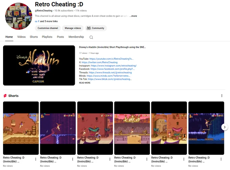Click the red Shorts logo icon

pyautogui.click(x=5, y=96)
